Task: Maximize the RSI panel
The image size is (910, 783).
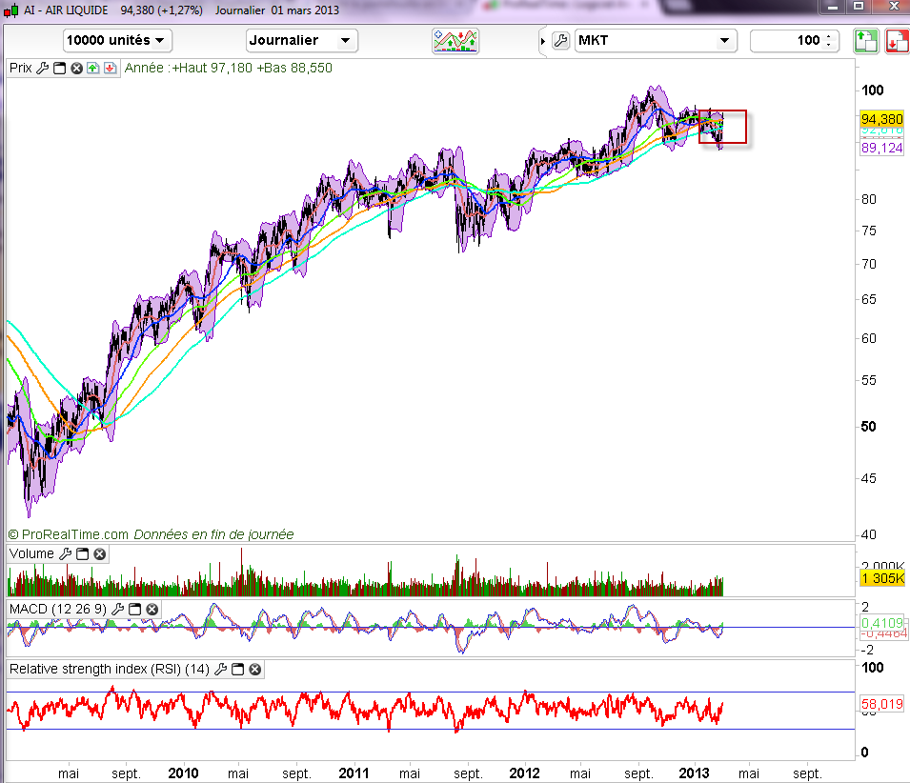Action: click(237, 670)
